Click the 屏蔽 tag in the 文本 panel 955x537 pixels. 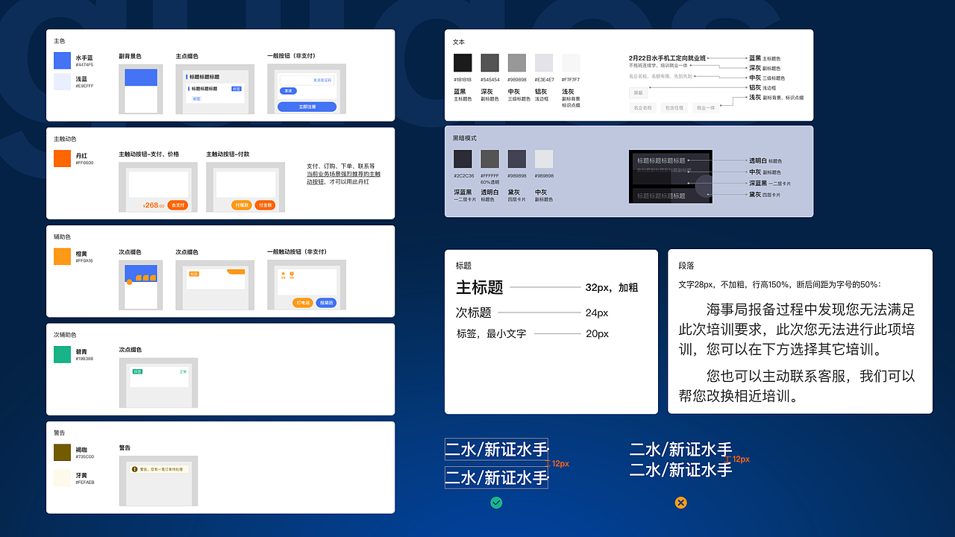coord(639,92)
